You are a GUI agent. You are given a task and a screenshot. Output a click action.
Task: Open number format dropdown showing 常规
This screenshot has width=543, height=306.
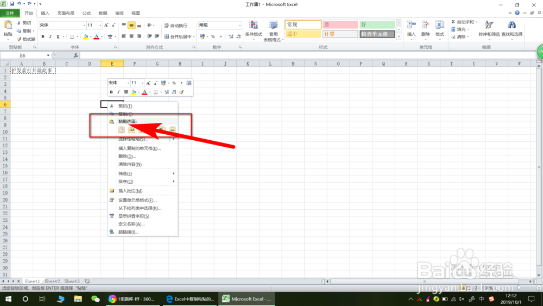click(x=239, y=26)
